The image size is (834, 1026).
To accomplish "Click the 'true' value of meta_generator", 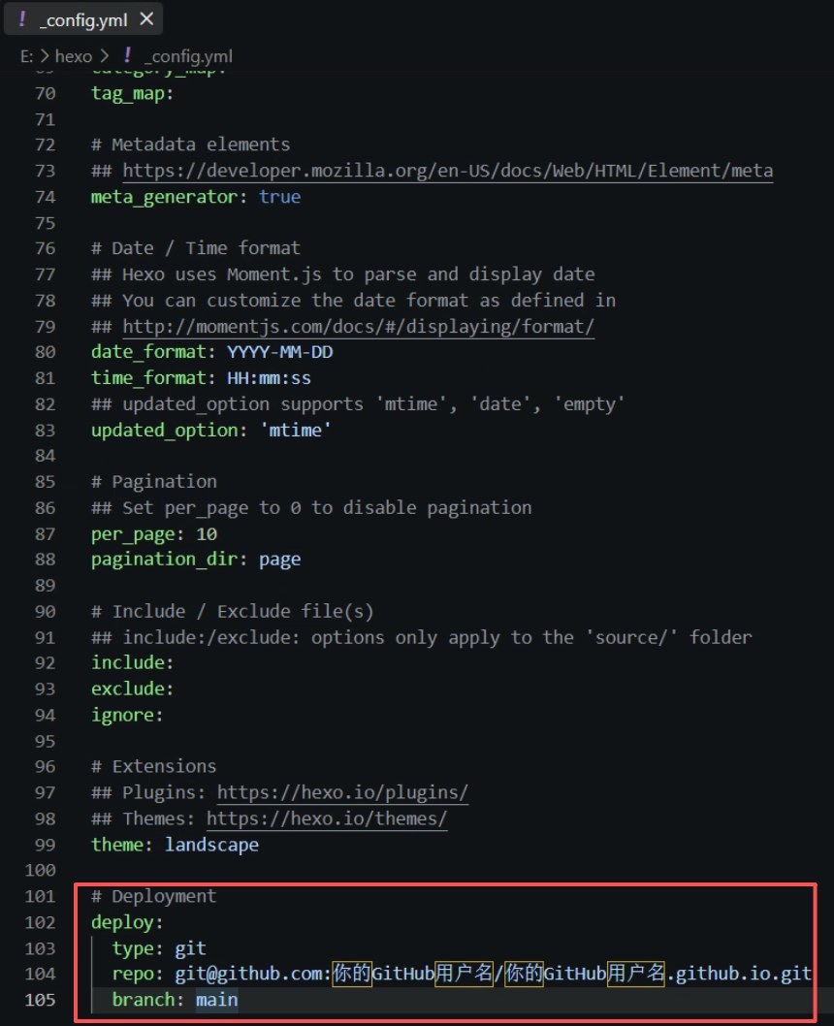I will [279, 197].
